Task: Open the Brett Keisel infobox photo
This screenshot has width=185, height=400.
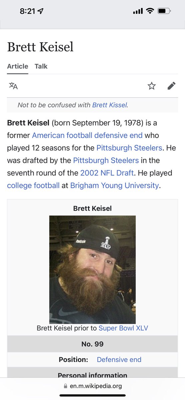Action: (92, 270)
